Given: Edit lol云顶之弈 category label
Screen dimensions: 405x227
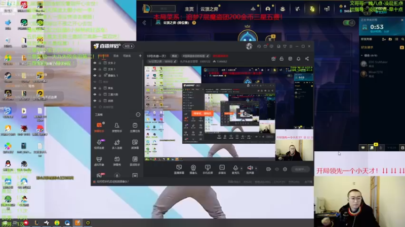Looking at the screenshot, I should (x=162, y=62).
